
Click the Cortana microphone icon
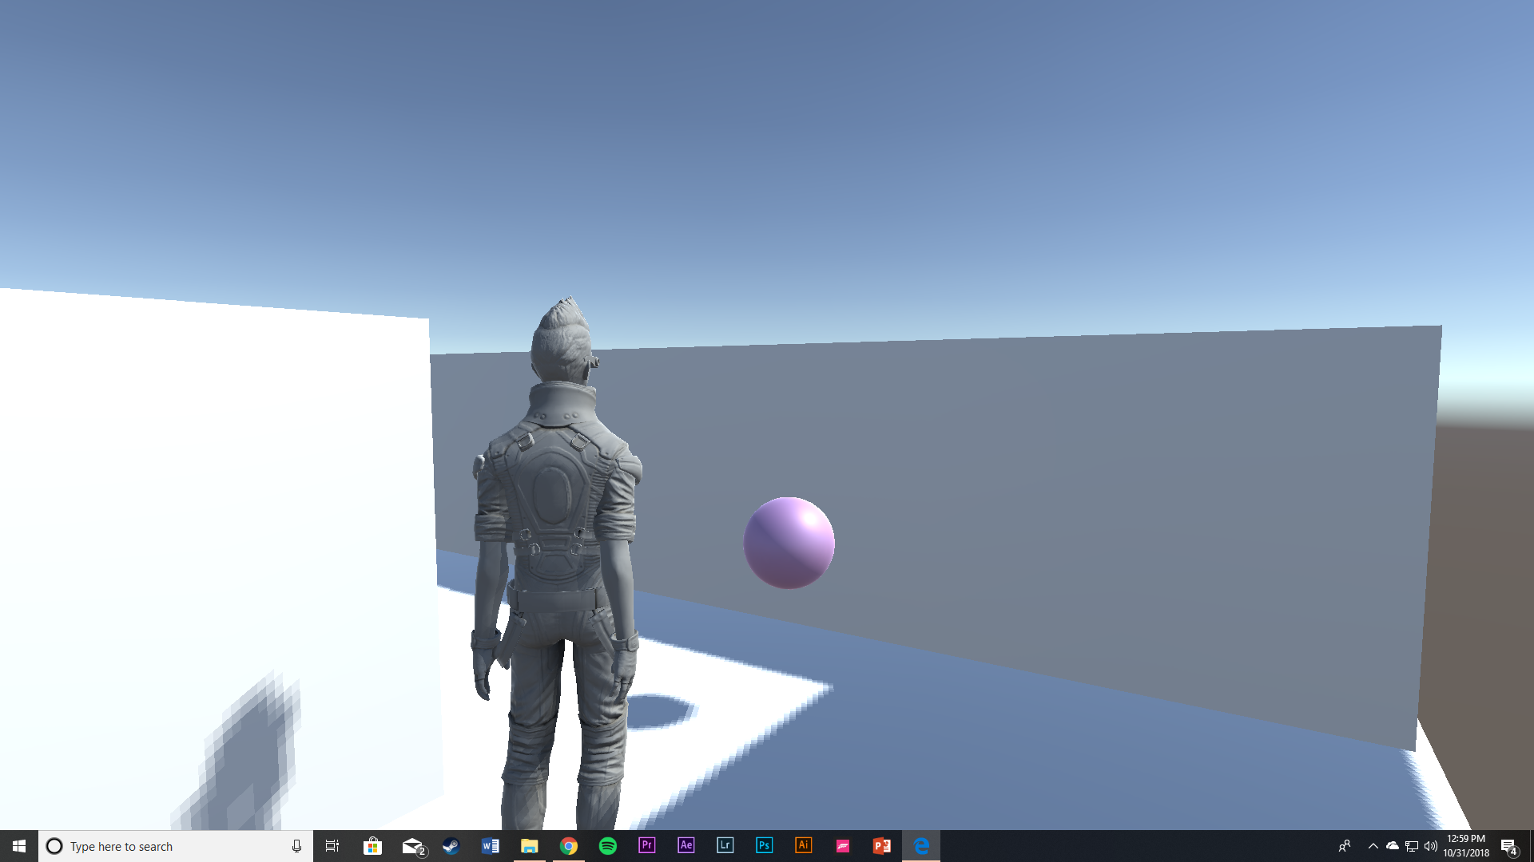coord(296,846)
